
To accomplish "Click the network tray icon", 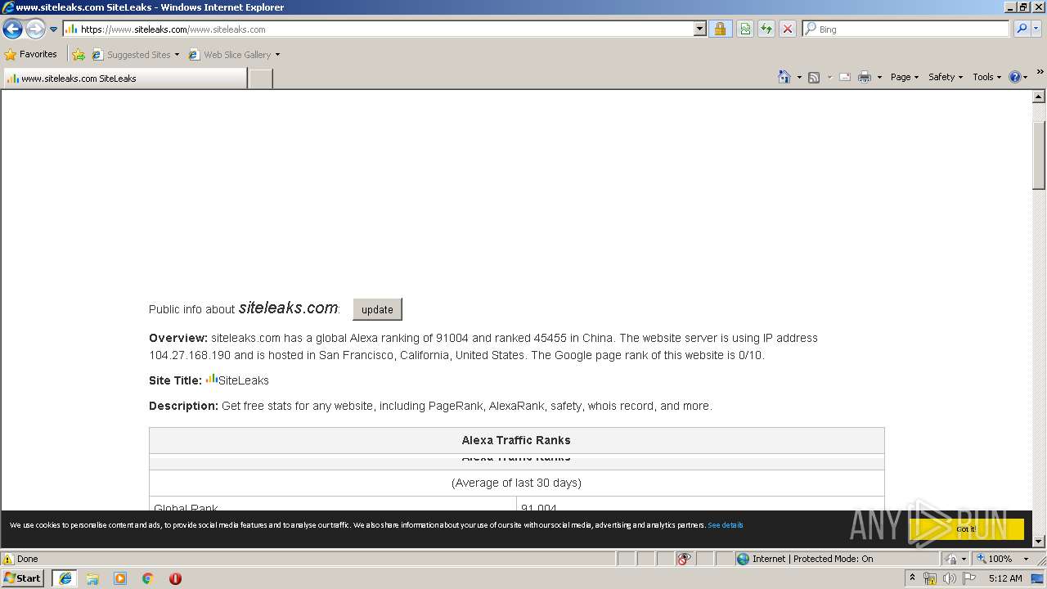I will (x=930, y=578).
